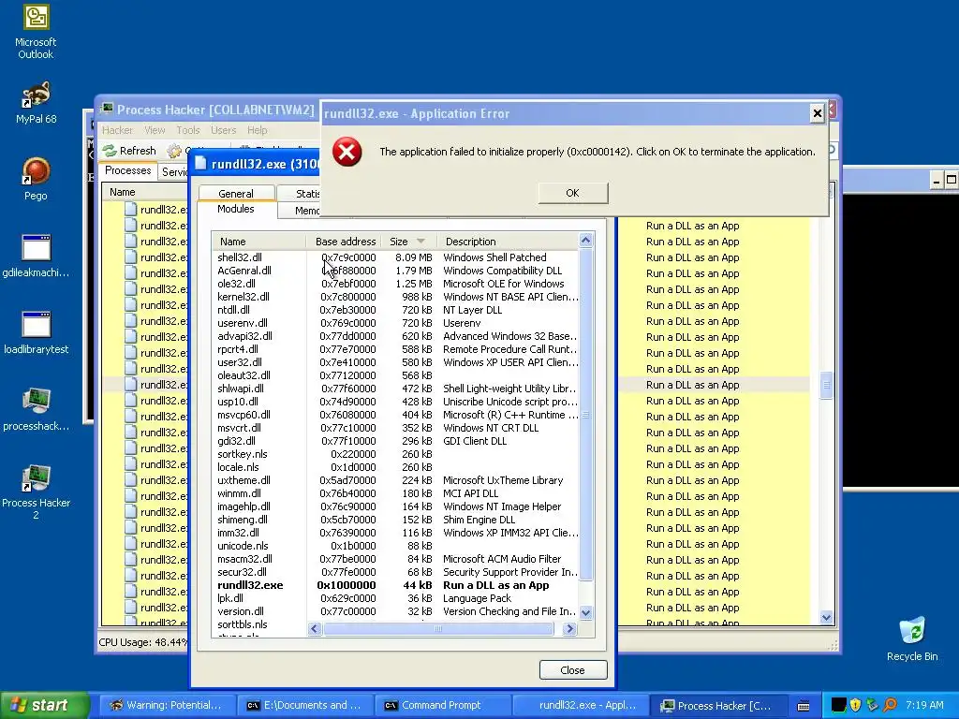The height and width of the screenshot is (719, 959).
Task: Select ntdll.dll module row
Action: 395,310
